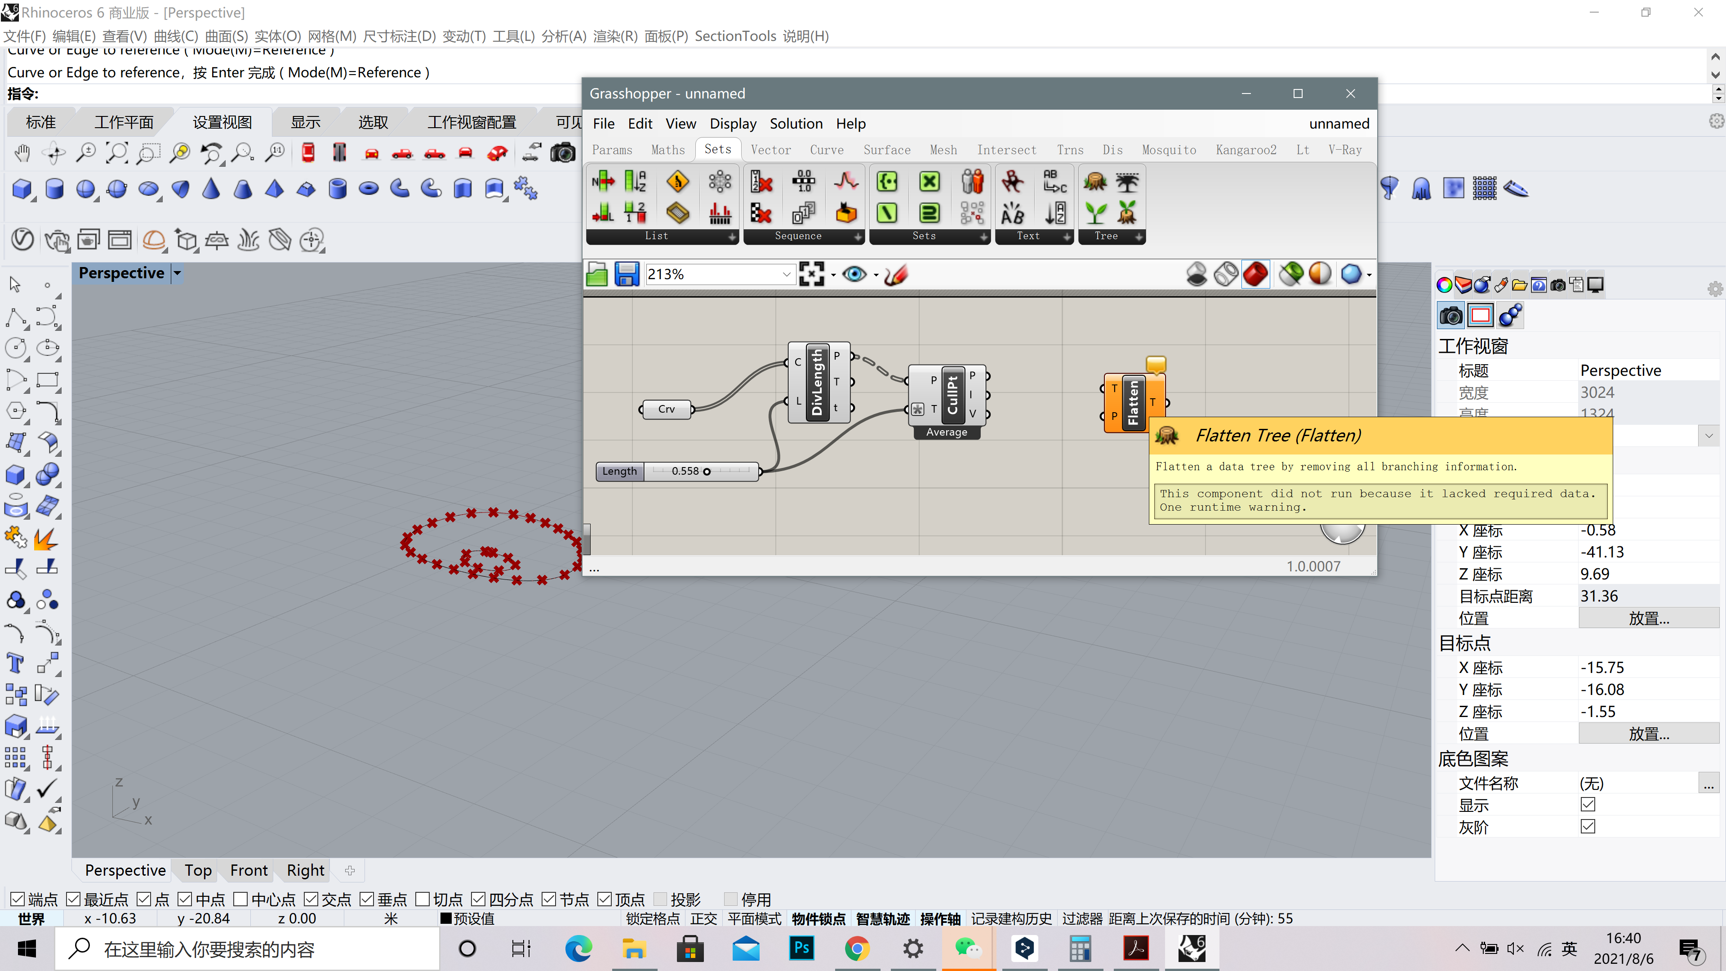This screenshot has width=1726, height=971.
Task: Click the red shaded preview icon in Grasshopper
Action: tap(1256, 274)
